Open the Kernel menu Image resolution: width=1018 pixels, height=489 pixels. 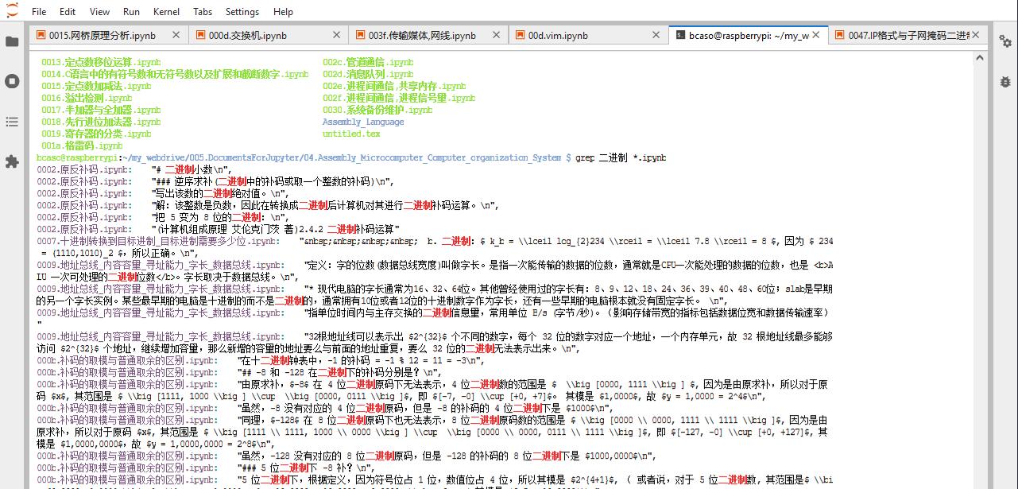(x=166, y=12)
